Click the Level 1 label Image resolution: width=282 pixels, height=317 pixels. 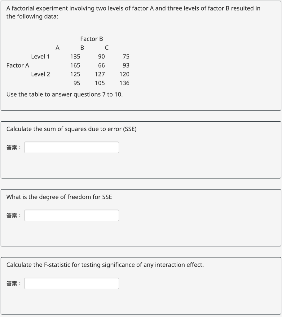[41, 56]
